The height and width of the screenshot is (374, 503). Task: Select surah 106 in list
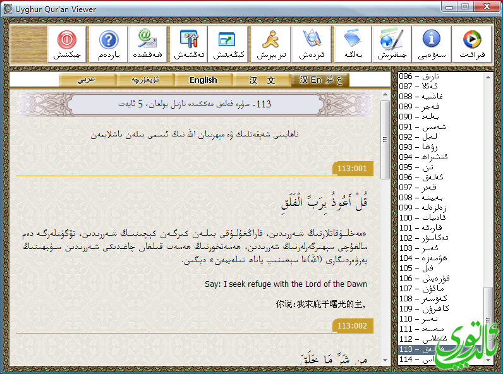point(440,278)
